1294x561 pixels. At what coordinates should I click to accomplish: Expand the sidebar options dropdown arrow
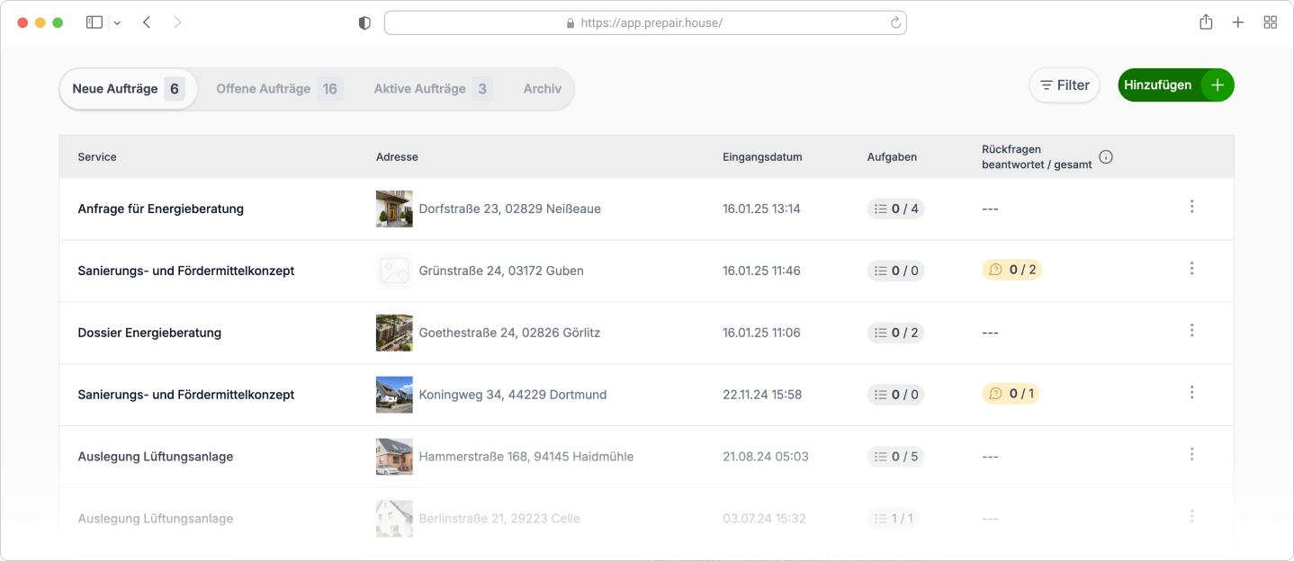pyautogui.click(x=117, y=23)
